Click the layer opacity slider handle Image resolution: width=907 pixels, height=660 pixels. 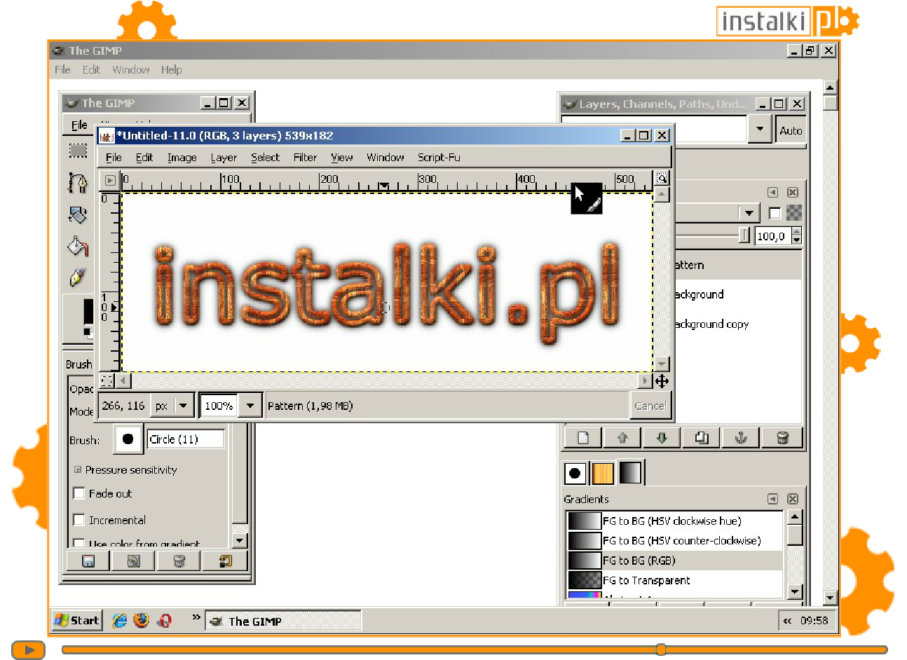coord(744,236)
